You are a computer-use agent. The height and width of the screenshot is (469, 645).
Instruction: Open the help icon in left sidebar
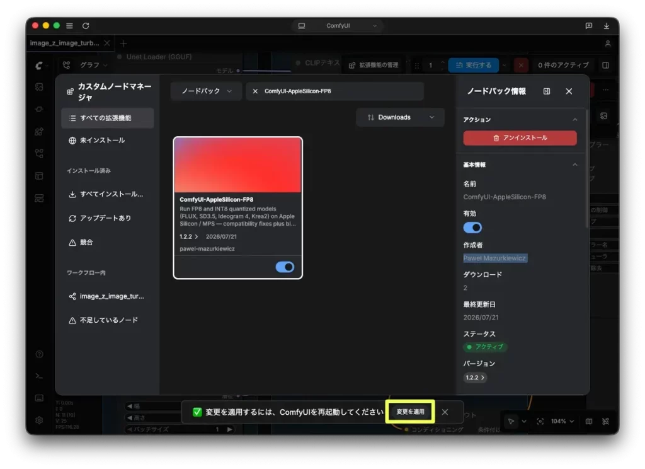39,354
